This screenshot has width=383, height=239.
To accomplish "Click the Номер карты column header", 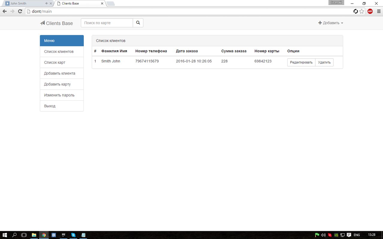I will tap(267, 51).
